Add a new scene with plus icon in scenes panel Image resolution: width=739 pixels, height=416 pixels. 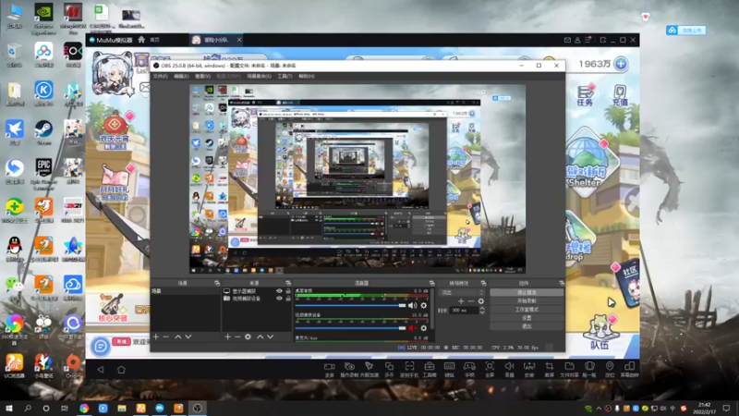click(156, 336)
